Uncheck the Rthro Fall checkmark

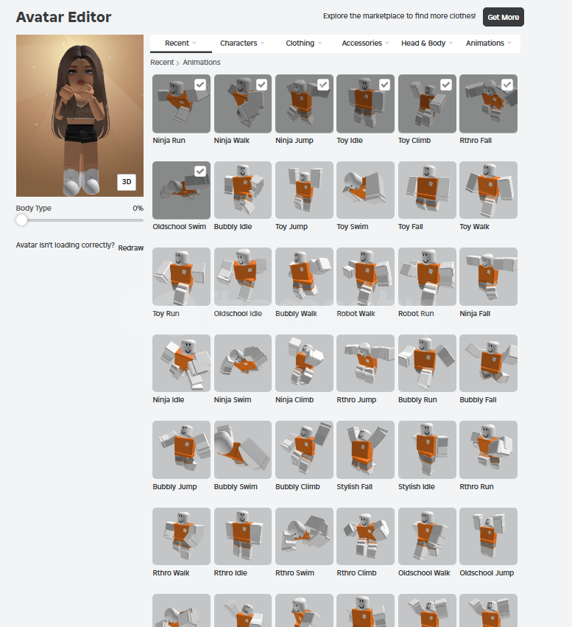click(x=507, y=85)
